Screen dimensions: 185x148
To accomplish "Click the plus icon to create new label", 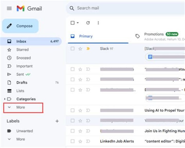I will (x=57, y=121).
